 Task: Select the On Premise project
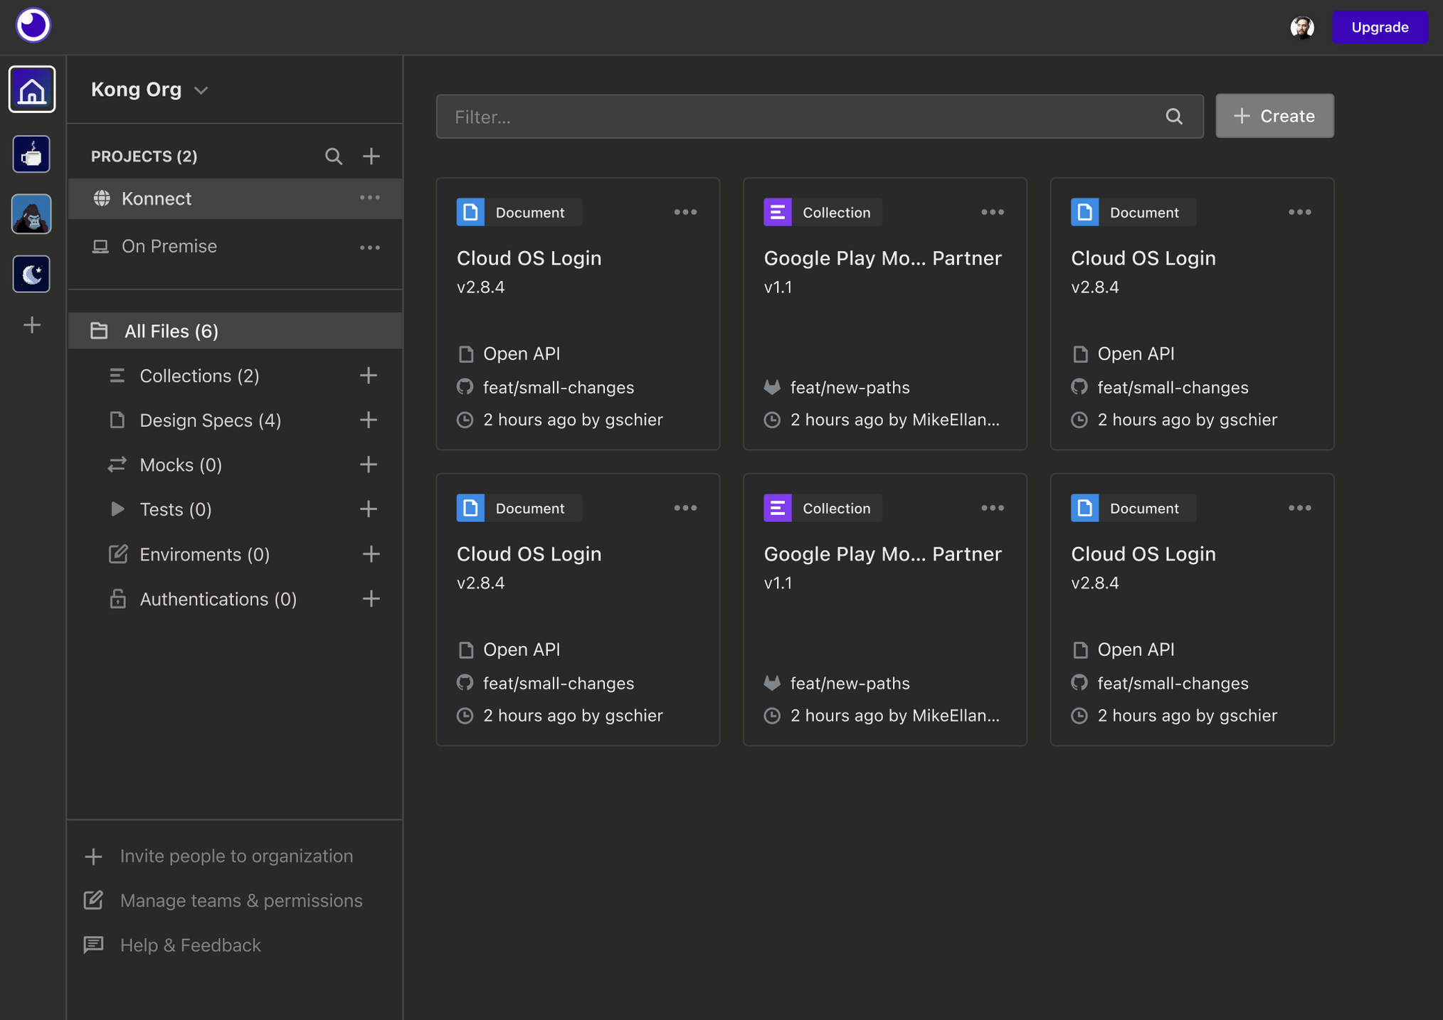(x=169, y=246)
